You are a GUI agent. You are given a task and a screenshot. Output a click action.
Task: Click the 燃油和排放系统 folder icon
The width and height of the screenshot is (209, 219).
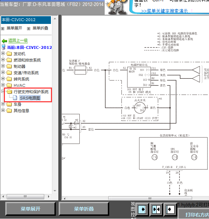click(x=9, y=60)
